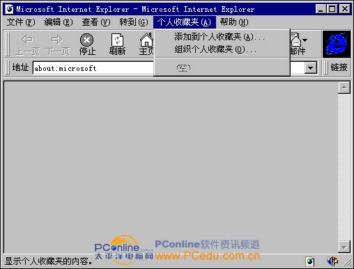Click the Stop (停止) toolbar icon

click(87, 40)
